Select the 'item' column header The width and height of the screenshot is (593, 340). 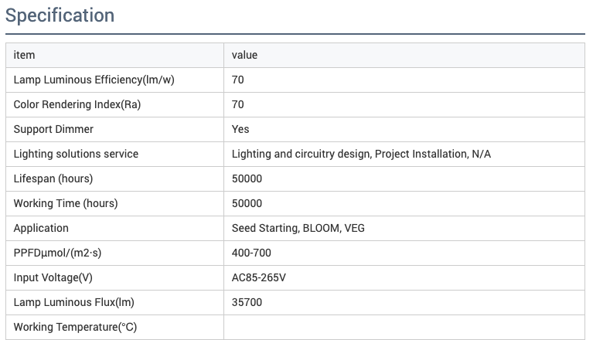(x=24, y=55)
